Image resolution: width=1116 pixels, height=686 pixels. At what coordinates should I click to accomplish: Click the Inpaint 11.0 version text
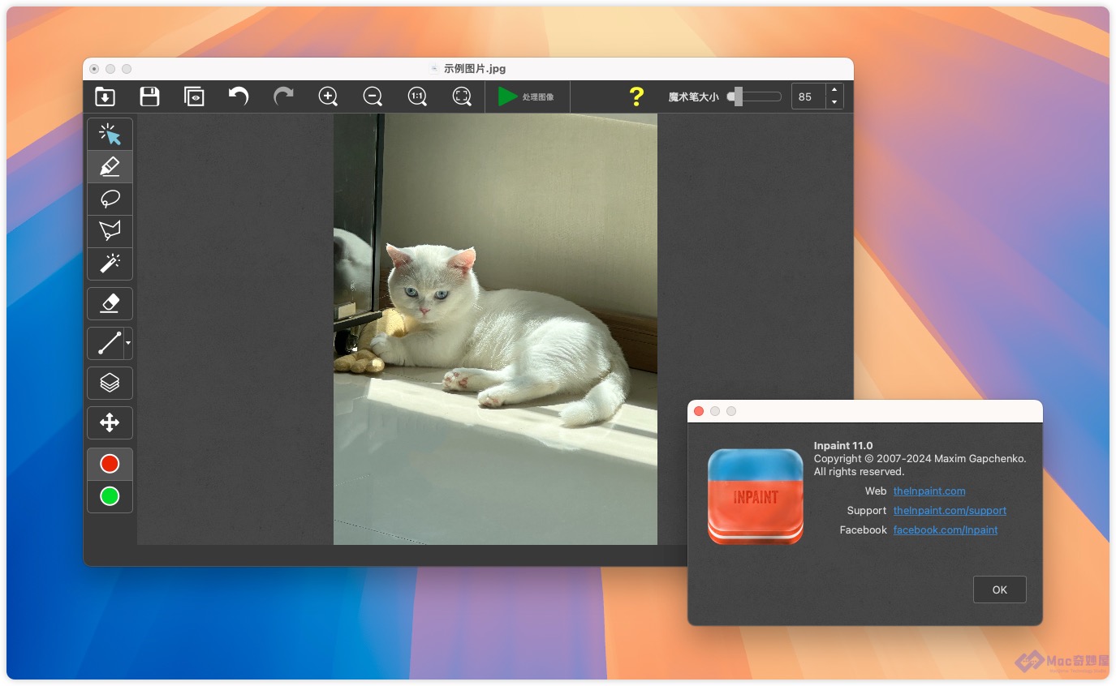point(843,445)
